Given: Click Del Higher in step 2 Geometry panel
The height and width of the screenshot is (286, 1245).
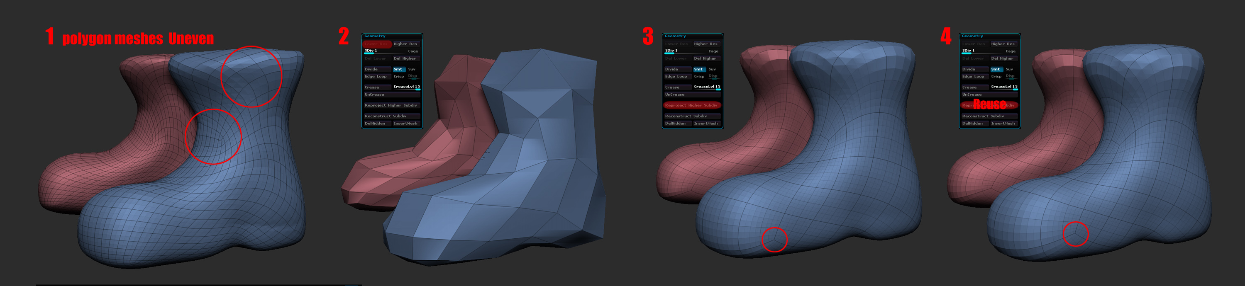Looking at the screenshot, I should tap(407, 58).
